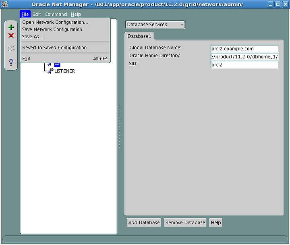
Task: Open help via blue question mark icon
Action: click(11, 62)
